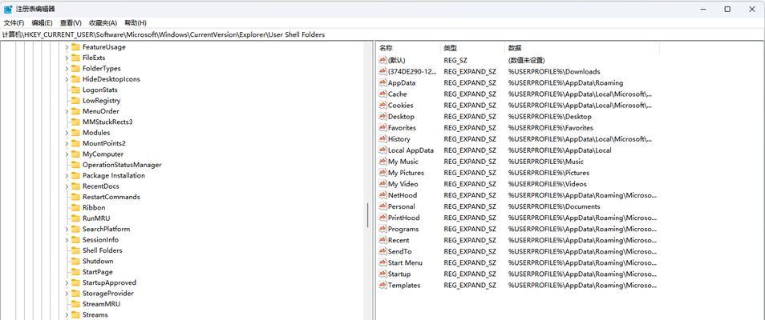Select the Templates value name
765x320 pixels.
404,285
